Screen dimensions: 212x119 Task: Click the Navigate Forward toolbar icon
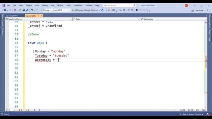[x=10, y=10]
